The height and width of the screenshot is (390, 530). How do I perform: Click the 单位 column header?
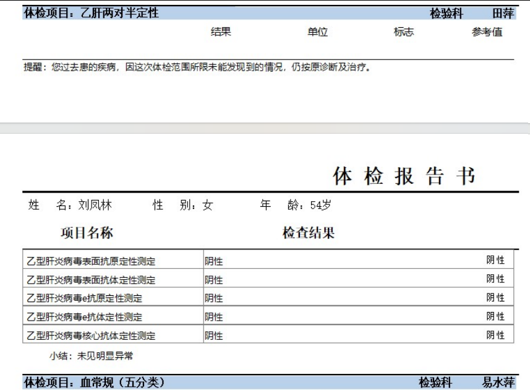[317, 32]
